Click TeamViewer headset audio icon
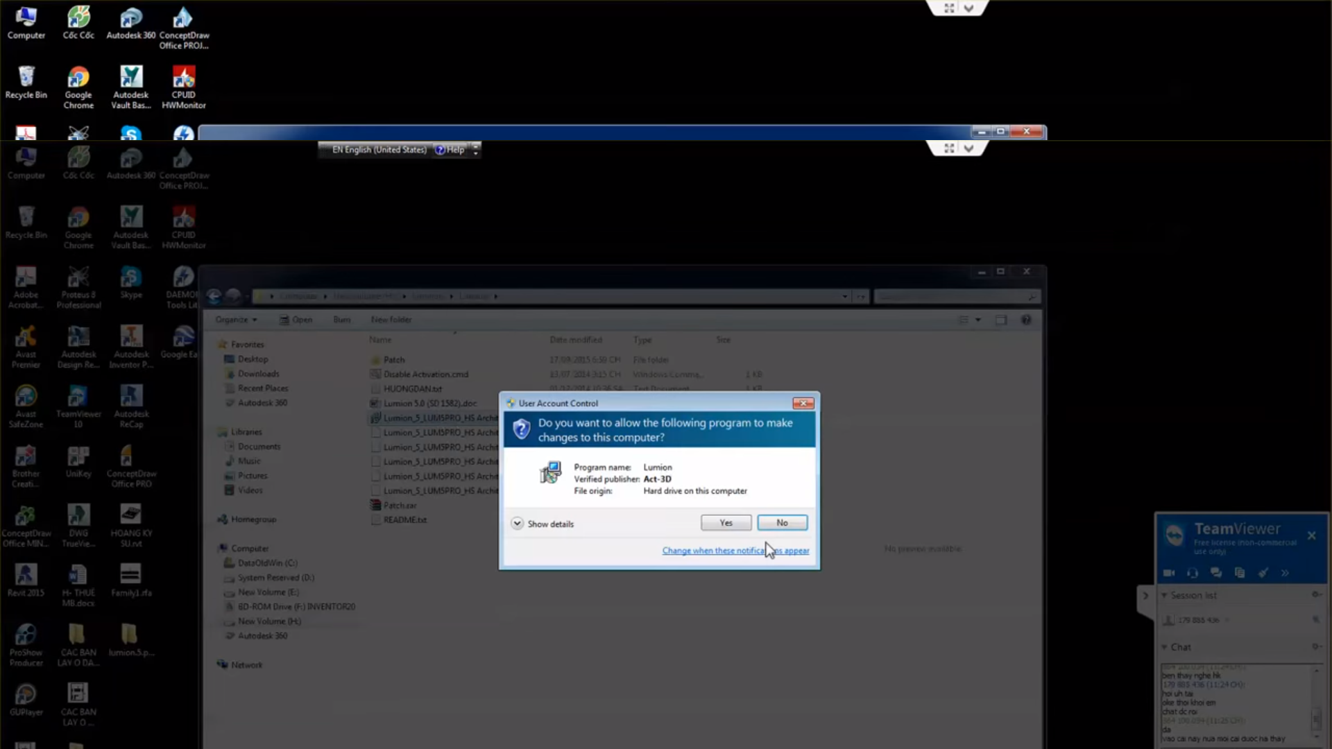The height and width of the screenshot is (749, 1332). coord(1193,573)
